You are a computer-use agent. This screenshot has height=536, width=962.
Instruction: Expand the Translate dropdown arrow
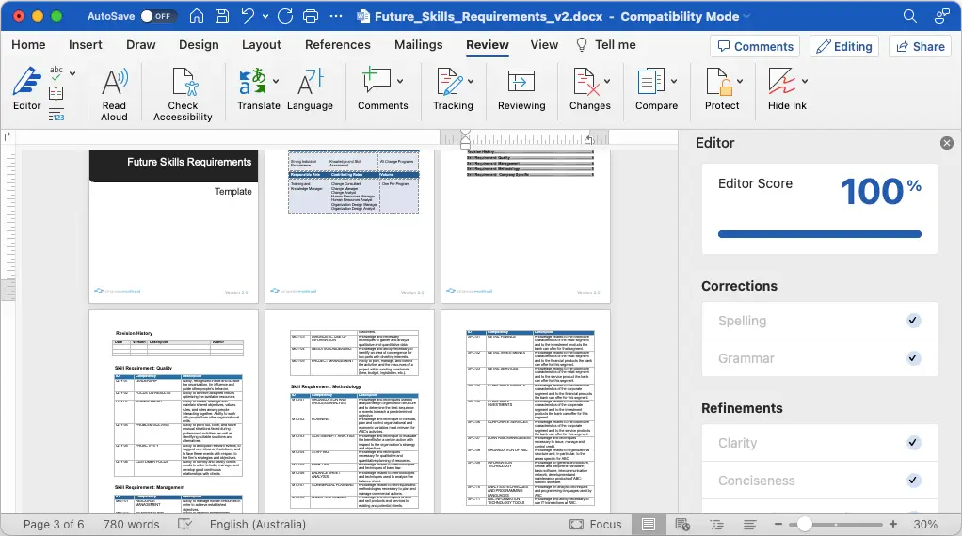click(x=276, y=81)
